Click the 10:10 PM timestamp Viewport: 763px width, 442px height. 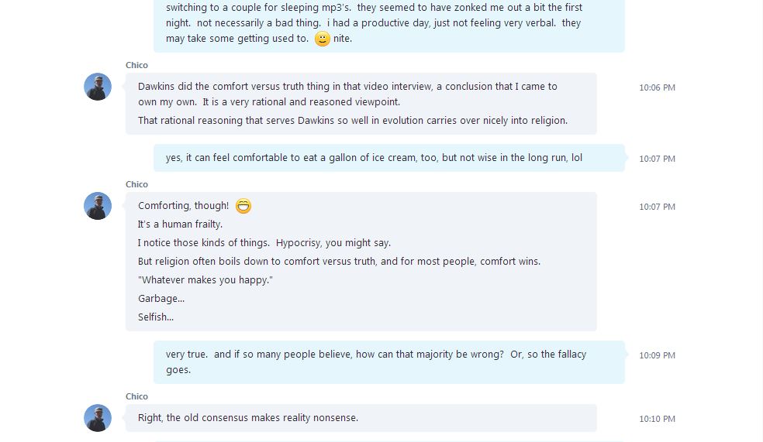[x=657, y=419]
